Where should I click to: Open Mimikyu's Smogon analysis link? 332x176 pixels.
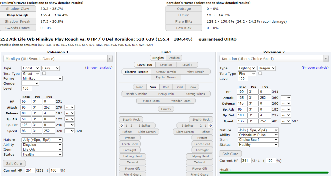point(99,68)
